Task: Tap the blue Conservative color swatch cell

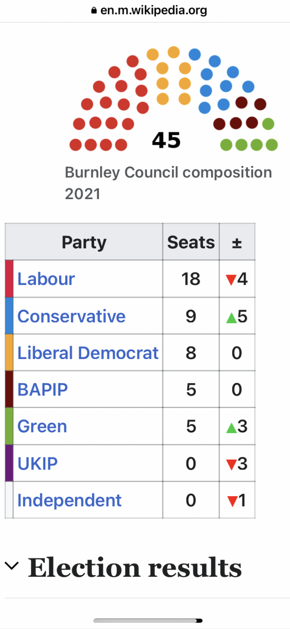Action: pos(9,316)
